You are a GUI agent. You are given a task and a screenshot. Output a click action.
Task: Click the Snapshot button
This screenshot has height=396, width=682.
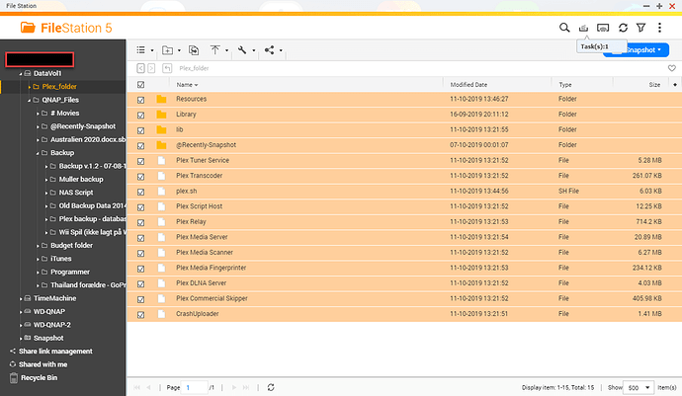[x=637, y=50]
